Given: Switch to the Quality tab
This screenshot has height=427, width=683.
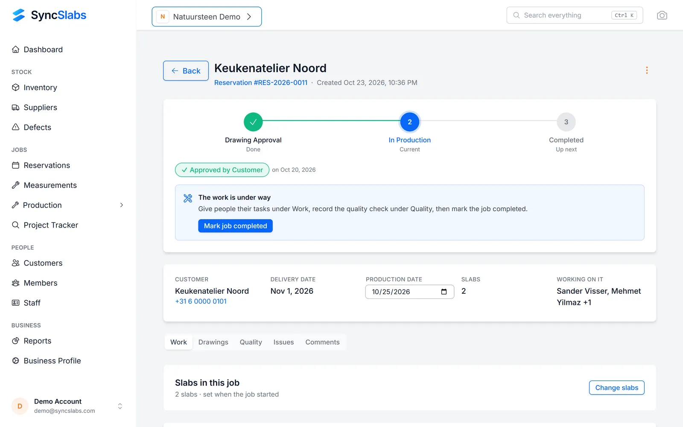Looking at the screenshot, I should coord(251,342).
